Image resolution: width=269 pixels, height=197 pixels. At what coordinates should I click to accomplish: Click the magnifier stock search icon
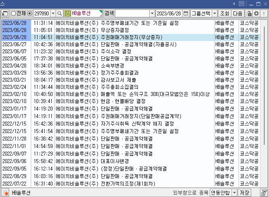pos(60,13)
